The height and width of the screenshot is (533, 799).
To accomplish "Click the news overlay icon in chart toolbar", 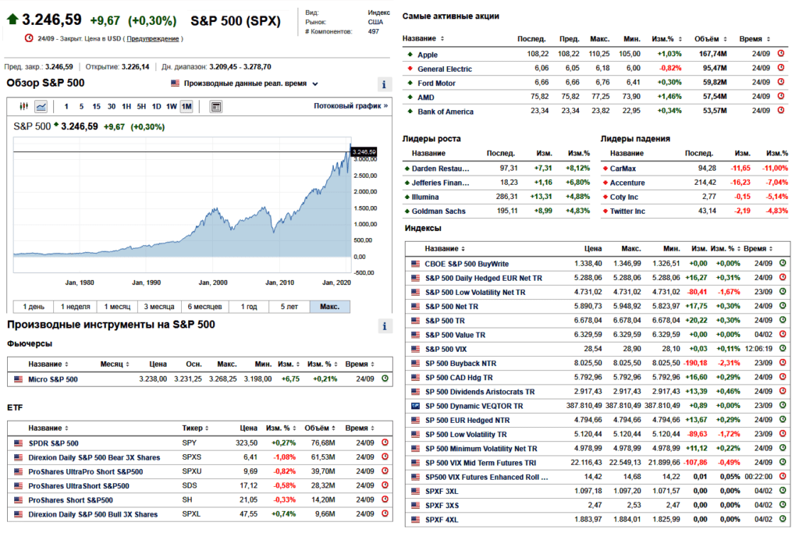I will 216,106.
